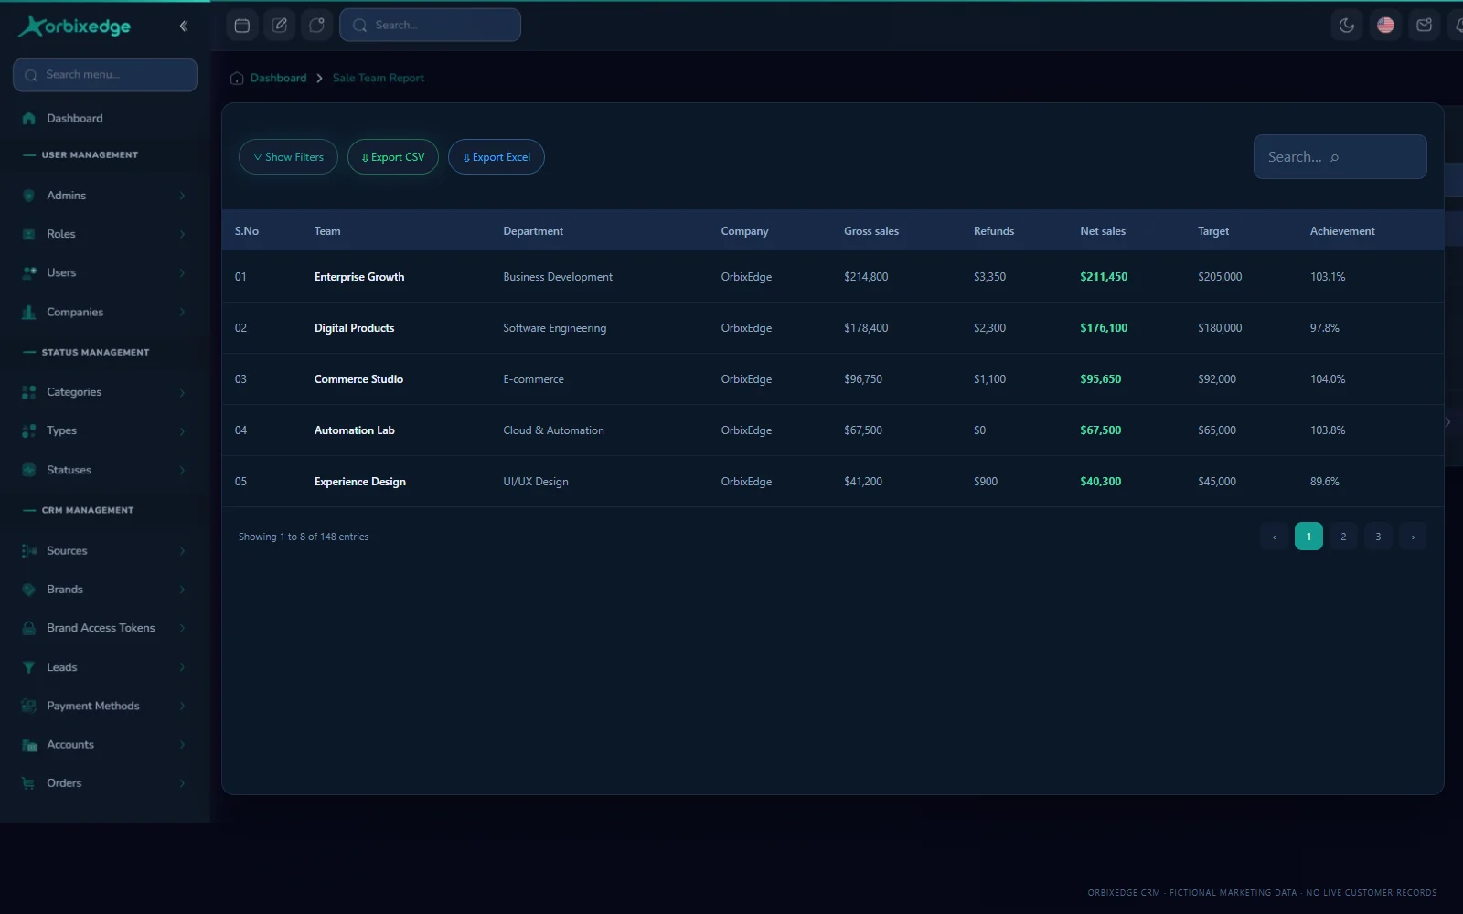
Task: Select current page 1 button
Action: (1308, 537)
